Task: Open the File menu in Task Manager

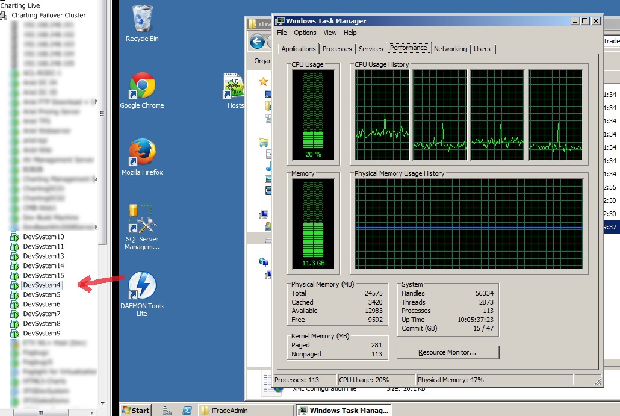Action: click(282, 33)
